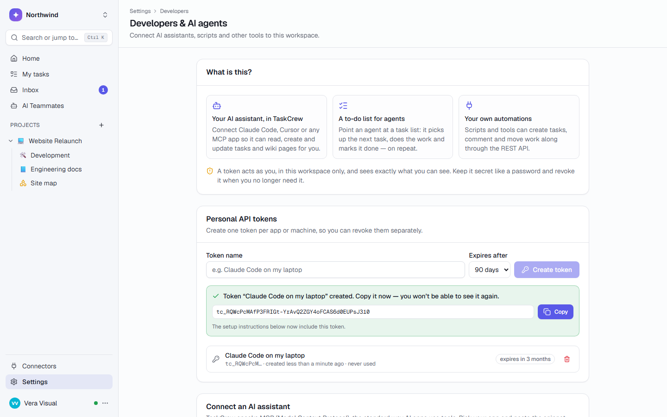Viewport: 667px width, 417px height.
Task: Focus the Search or jump to box
Action: [59, 38]
